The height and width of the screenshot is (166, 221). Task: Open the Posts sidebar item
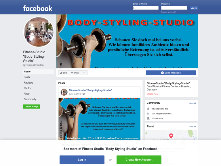27,77
